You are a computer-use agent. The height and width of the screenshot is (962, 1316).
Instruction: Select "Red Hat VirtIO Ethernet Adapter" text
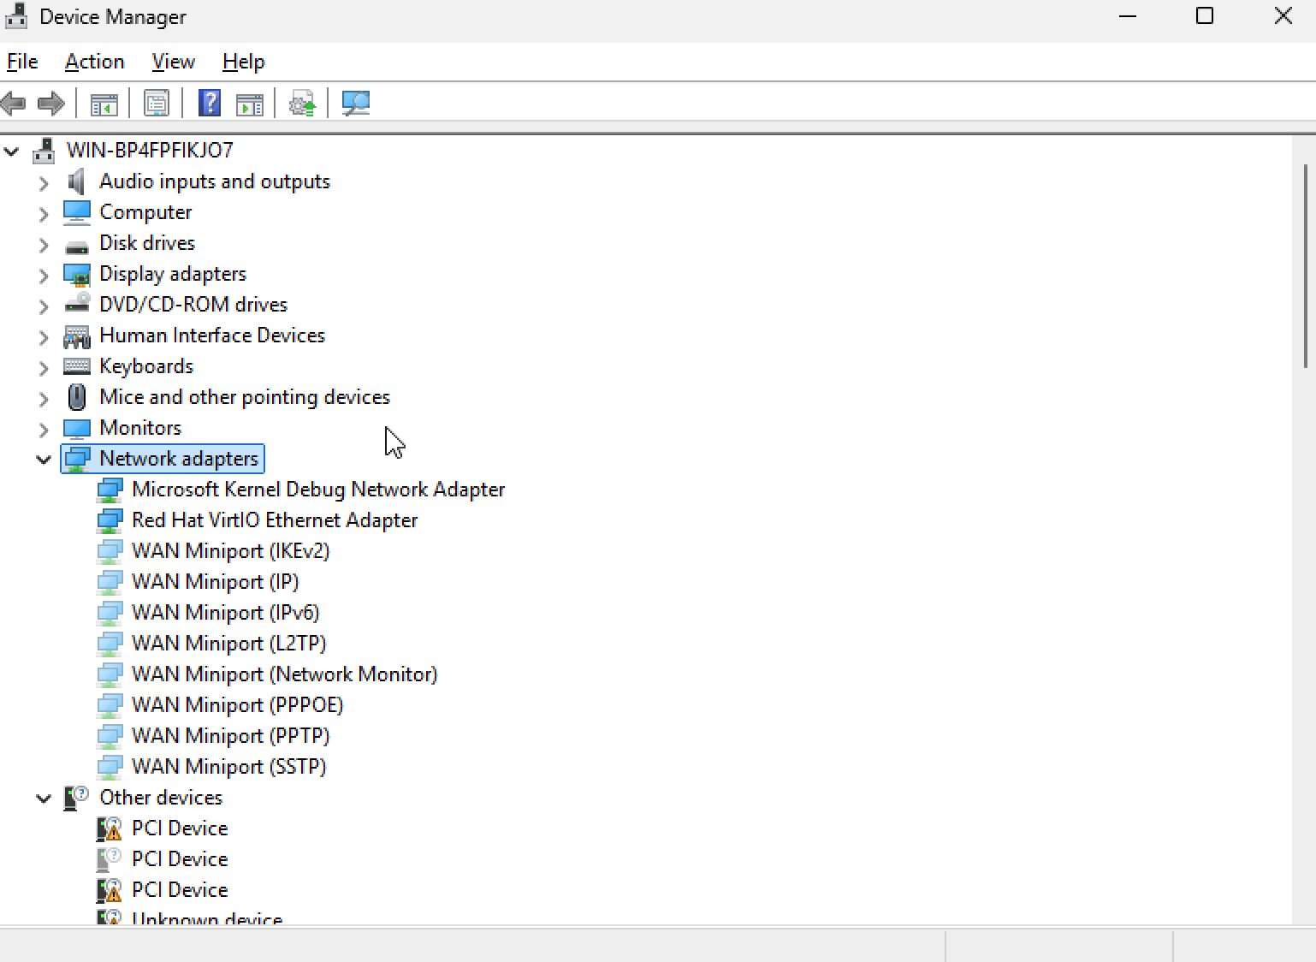[x=275, y=520]
